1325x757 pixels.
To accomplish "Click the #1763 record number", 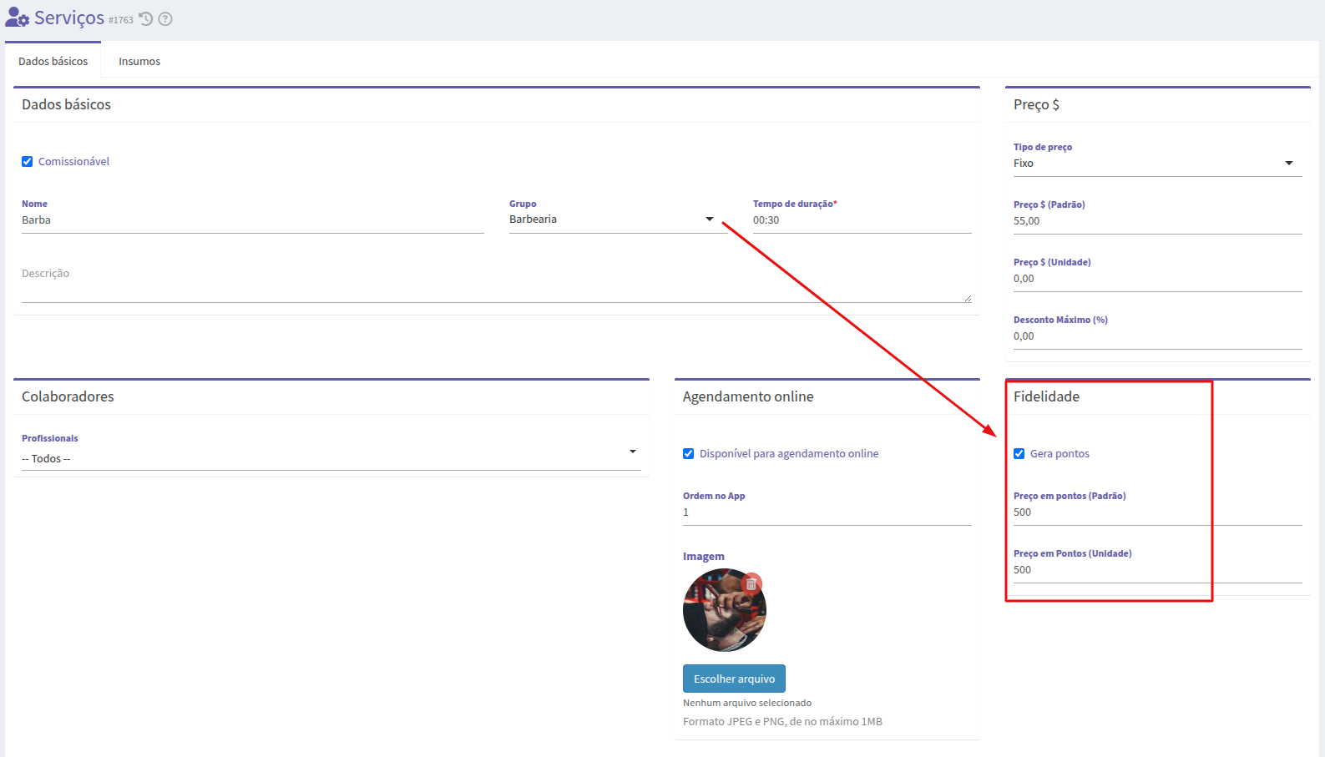I will click(121, 20).
